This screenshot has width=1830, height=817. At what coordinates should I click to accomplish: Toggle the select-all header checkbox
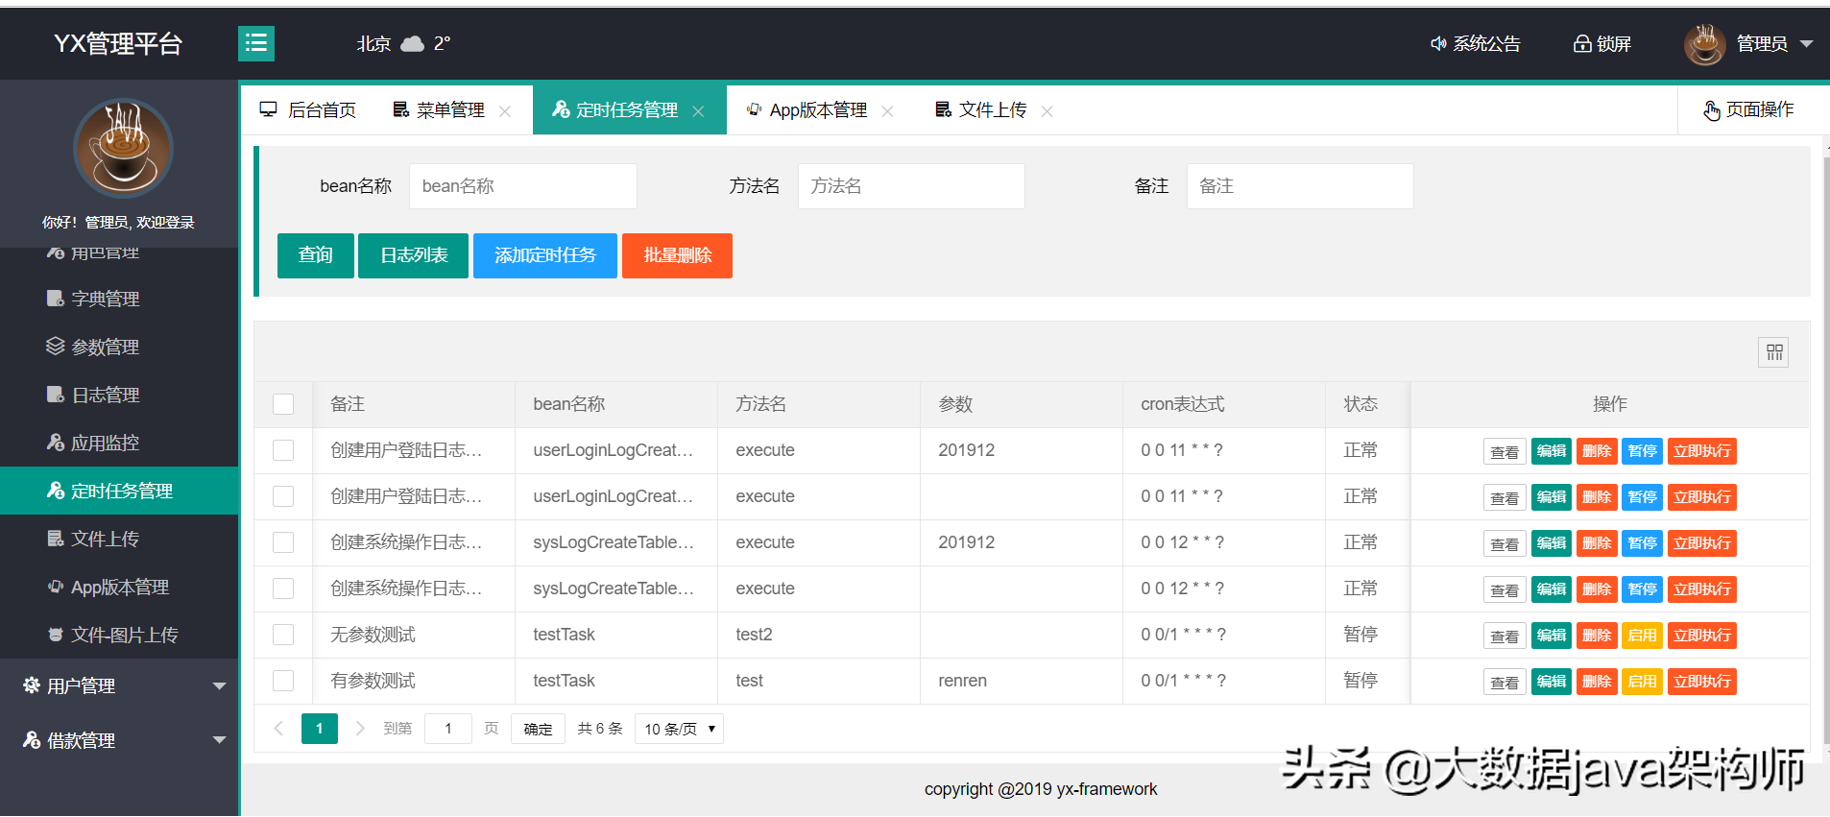point(283,404)
